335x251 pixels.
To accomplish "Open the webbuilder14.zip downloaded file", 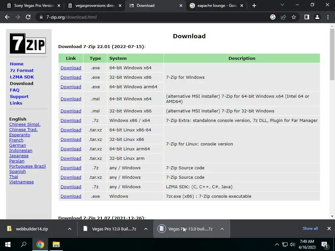I will coord(32,229).
